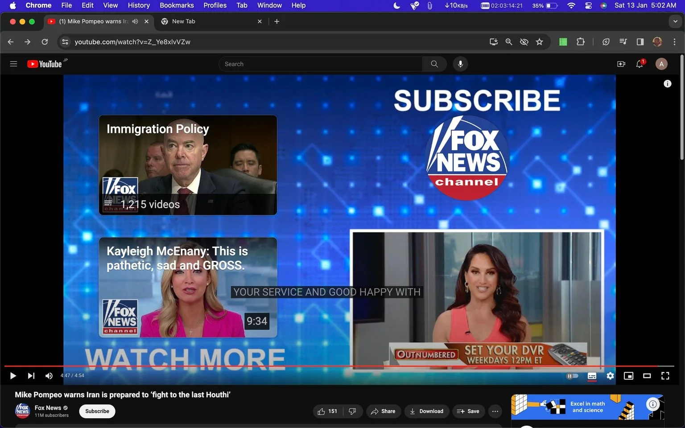685x428 pixels.
Task: Focus the YouTube search field
Action: coord(320,64)
